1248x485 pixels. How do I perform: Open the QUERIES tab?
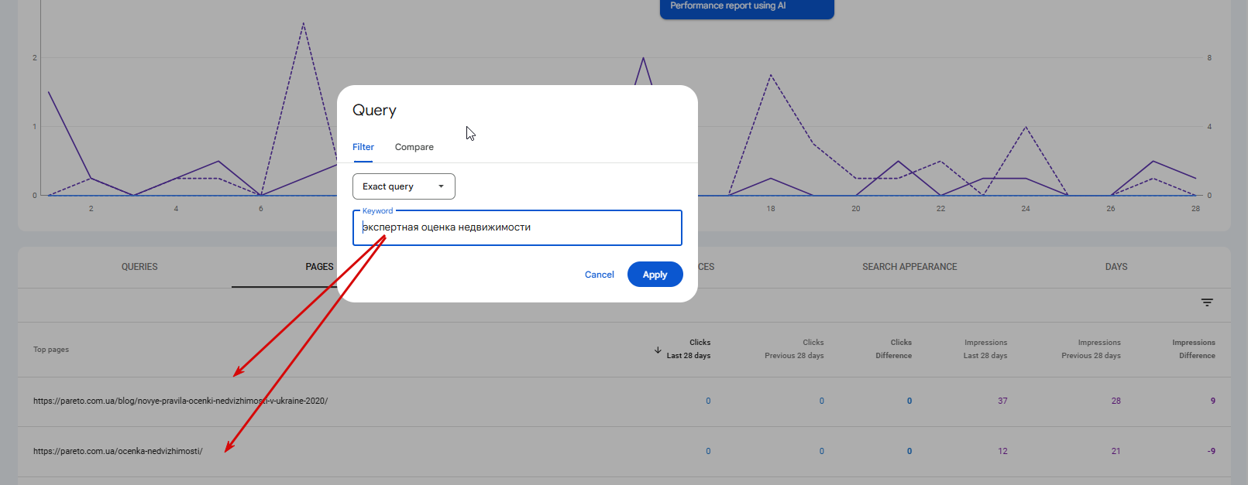(x=139, y=267)
